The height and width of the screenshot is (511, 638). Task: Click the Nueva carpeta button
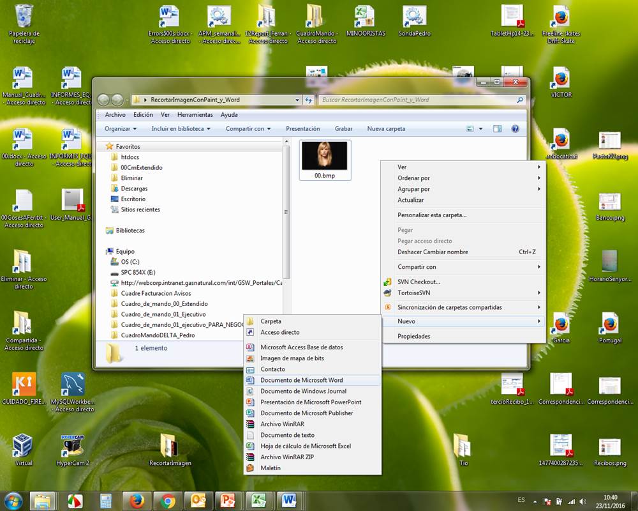pos(386,128)
